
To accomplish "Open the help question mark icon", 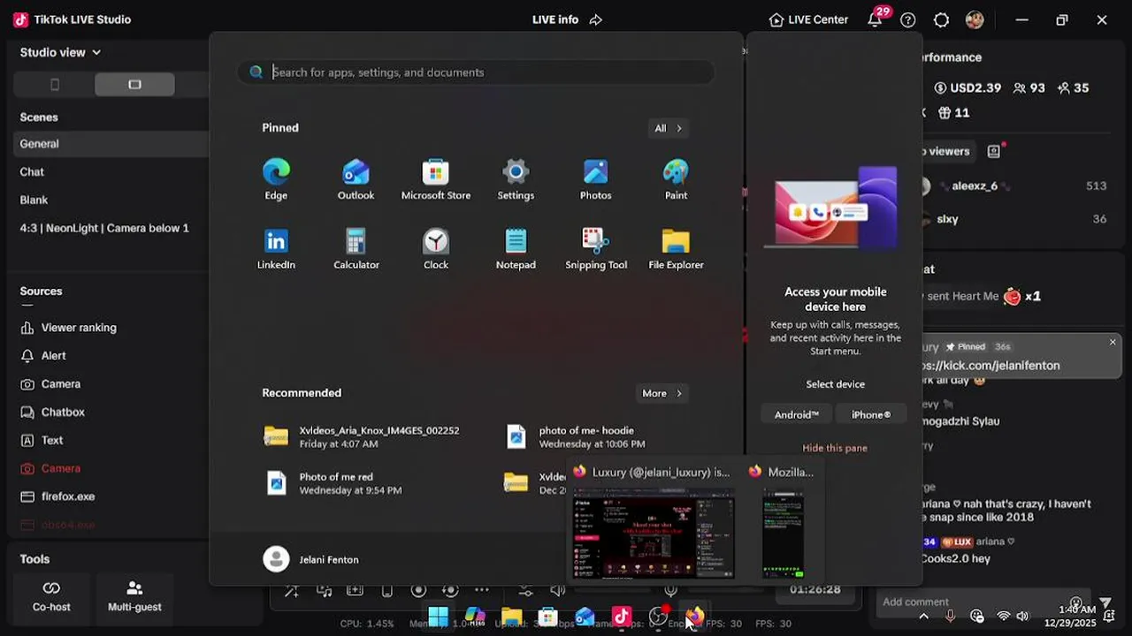I will (x=907, y=19).
